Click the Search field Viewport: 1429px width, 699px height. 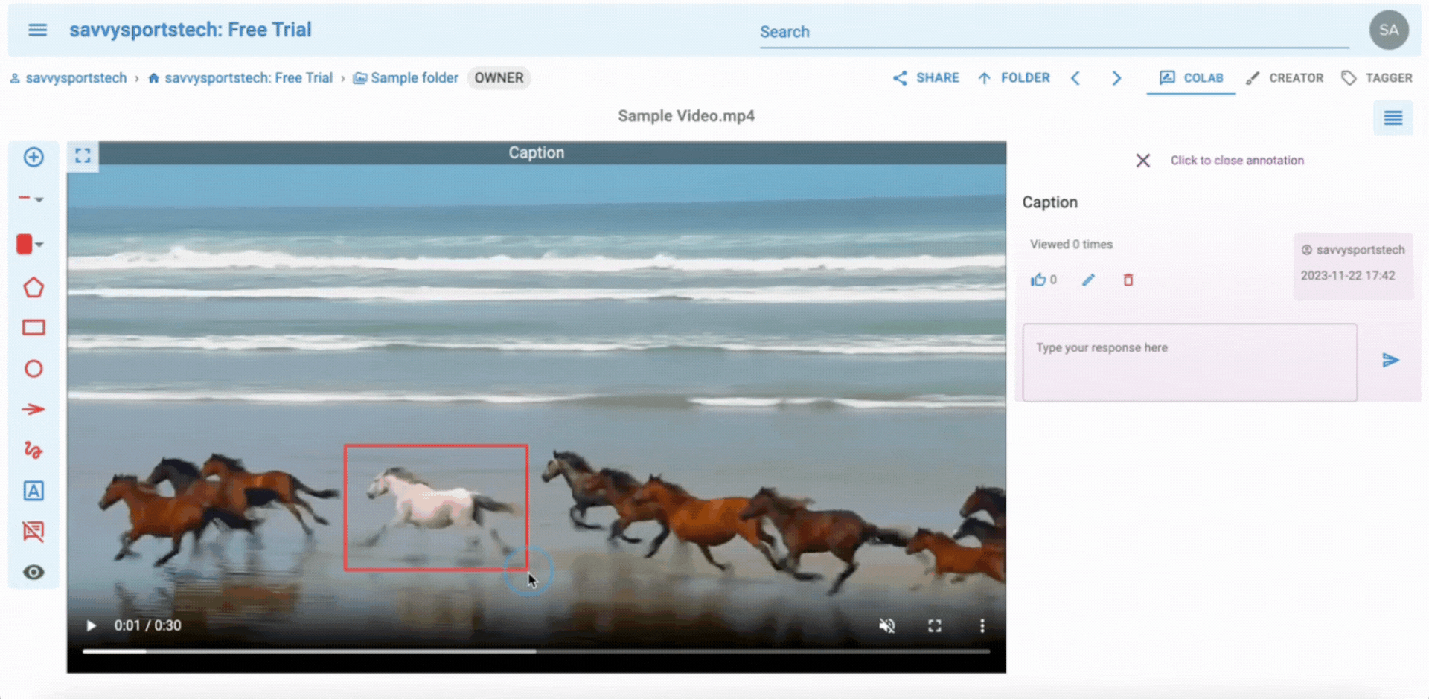(x=1054, y=32)
